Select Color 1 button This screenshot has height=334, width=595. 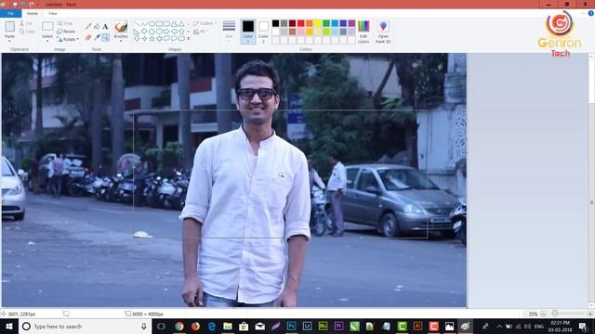click(x=248, y=32)
